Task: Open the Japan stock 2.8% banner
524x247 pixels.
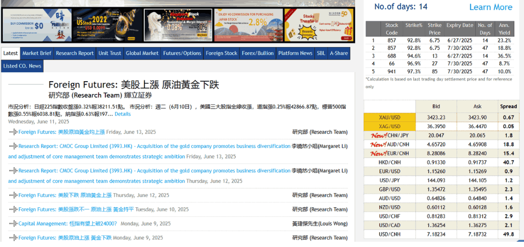Action: pos(248,25)
